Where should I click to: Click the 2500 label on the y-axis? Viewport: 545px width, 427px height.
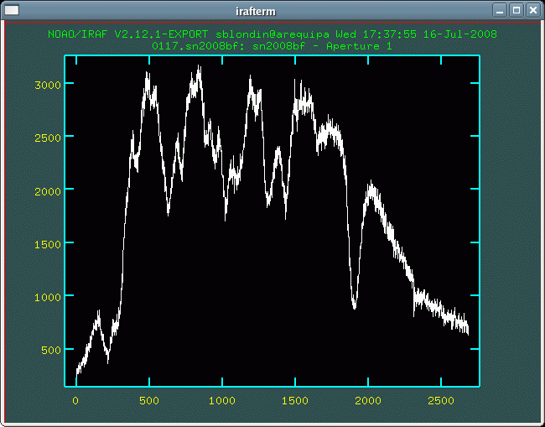(x=46, y=137)
